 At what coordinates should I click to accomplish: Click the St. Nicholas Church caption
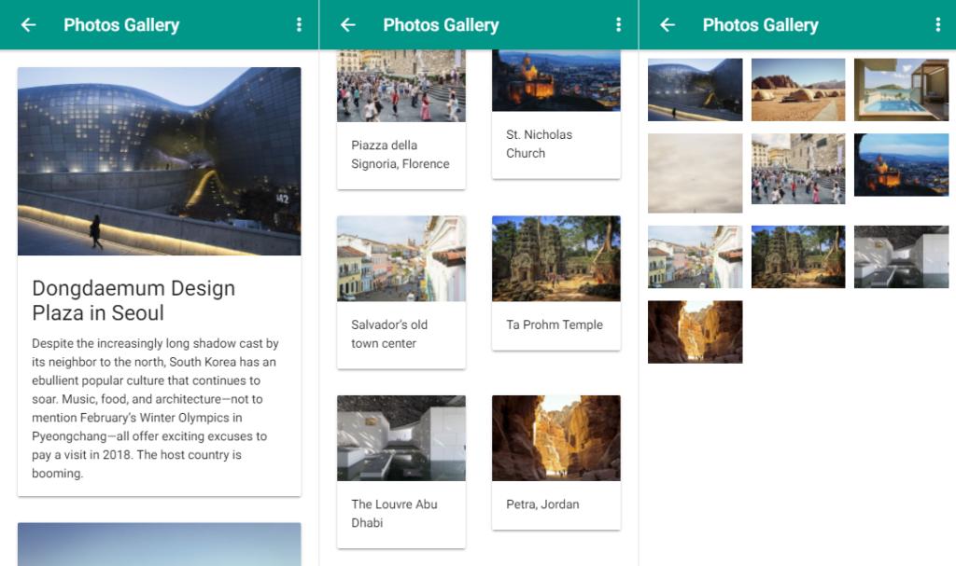(539, 144)
